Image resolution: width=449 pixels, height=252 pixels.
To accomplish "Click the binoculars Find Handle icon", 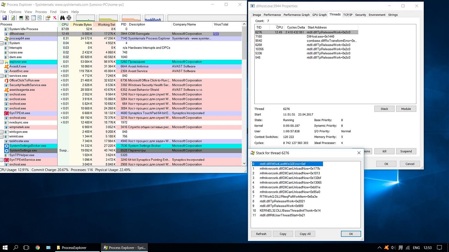I will click(x=62, y=18).
